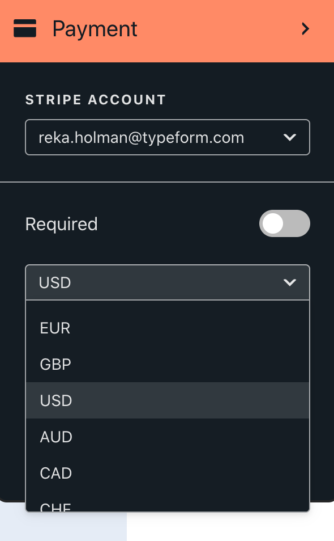Click the Stripe account dropdown arrow
334x541 pixels.
tap(290, 137)
